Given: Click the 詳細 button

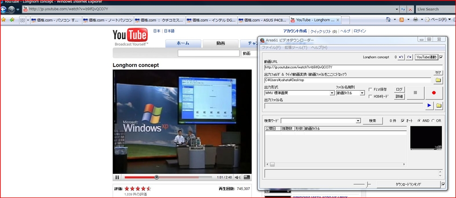Looking at the screenshot, I should 399,97.
